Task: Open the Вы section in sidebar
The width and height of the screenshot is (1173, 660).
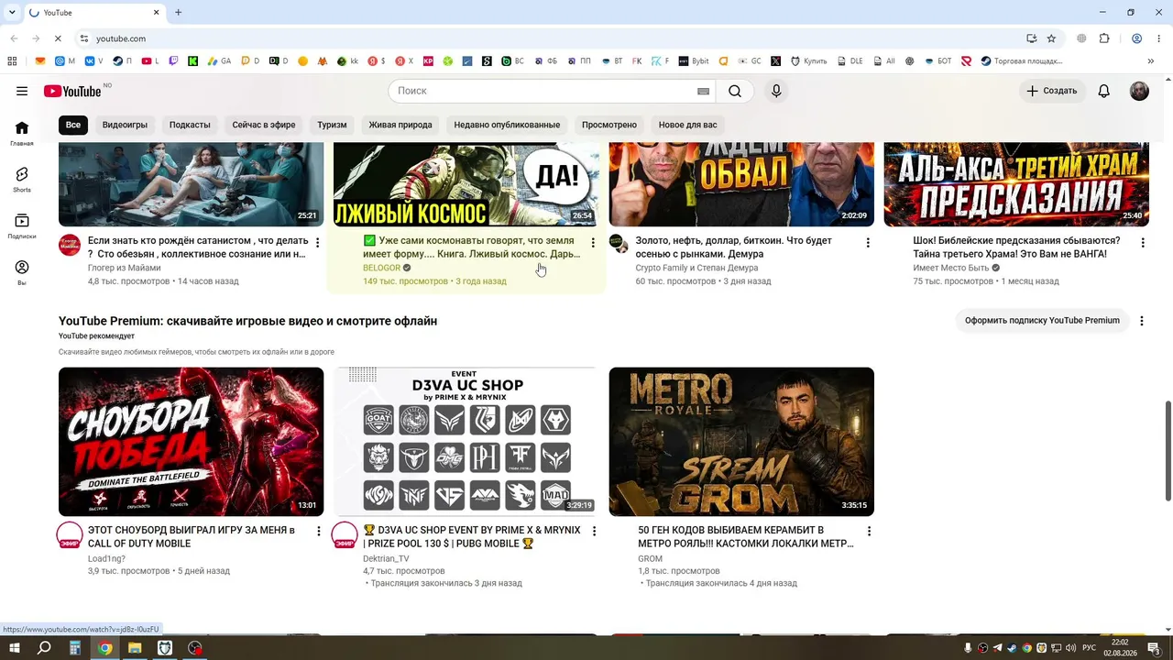Action: (x=22, y=272)
